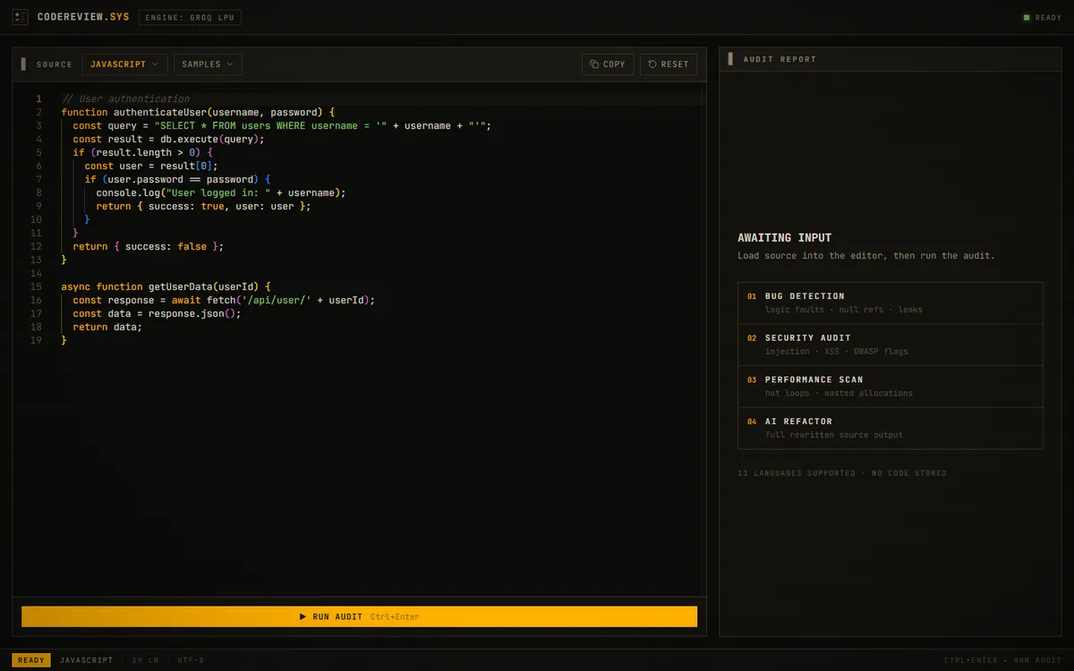This screenshot has width=1074, height=671.
Task: Click the copy icon in Copy button
Action: [594, 64]
